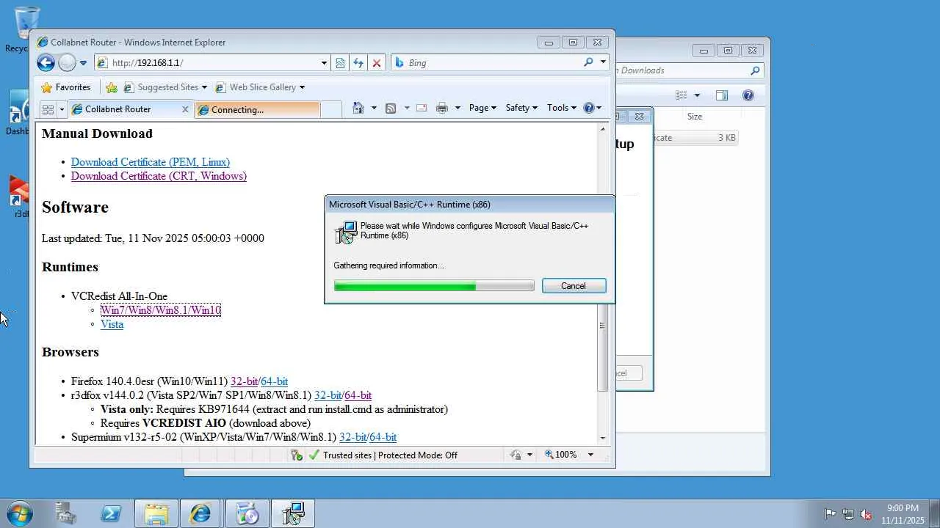Click the RSS Feeds icon
The height and width of the screenshot is (528, 940).
click(x=391, y=108)
